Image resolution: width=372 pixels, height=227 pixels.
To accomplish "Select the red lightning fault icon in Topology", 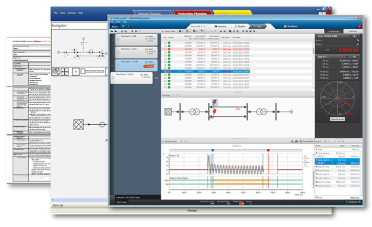I will (x=214, y=102).
